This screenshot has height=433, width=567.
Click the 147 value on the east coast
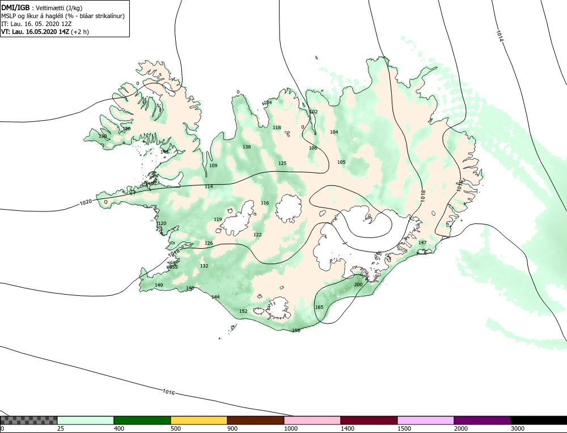click(422, 243)
